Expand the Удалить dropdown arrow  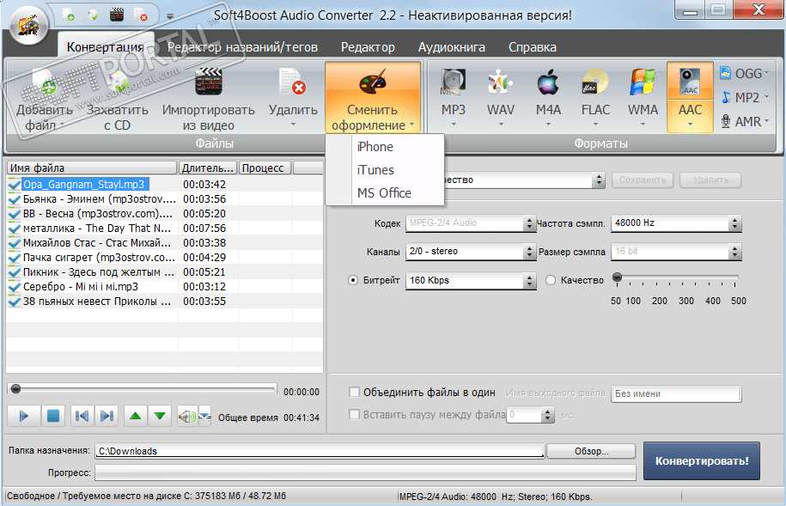(293, 125)
